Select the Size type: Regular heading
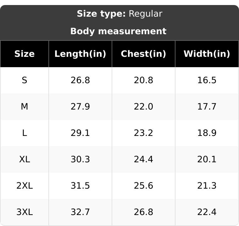The height and width of the screenshot is (226, 239). pos(119,14)
